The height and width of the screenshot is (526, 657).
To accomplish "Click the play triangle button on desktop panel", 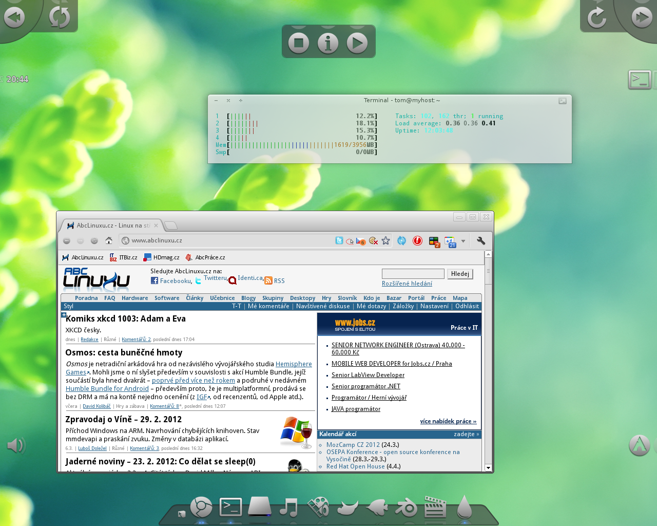I will 357,43.
